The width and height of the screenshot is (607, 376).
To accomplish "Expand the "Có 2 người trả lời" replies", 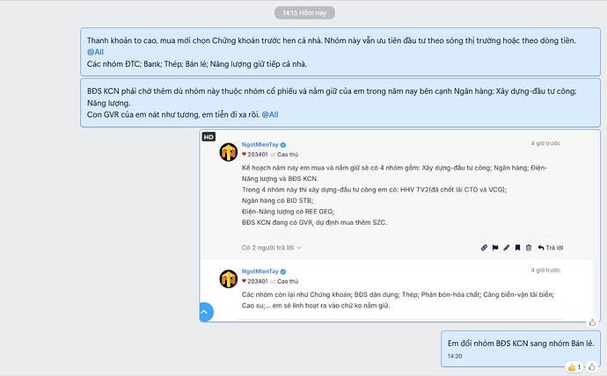I will point(272,248).
